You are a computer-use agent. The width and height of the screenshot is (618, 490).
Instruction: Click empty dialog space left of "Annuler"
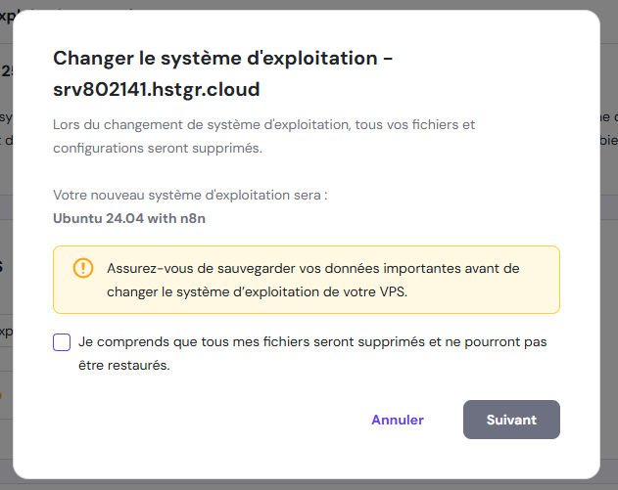196,420
